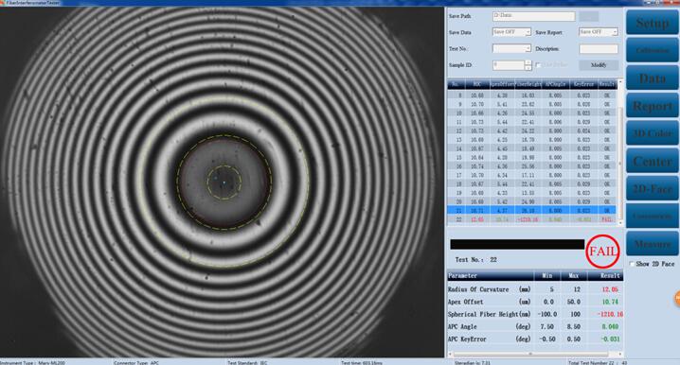Click the Center button
Viewport: 680px width, 365px height.
point(653,161)
